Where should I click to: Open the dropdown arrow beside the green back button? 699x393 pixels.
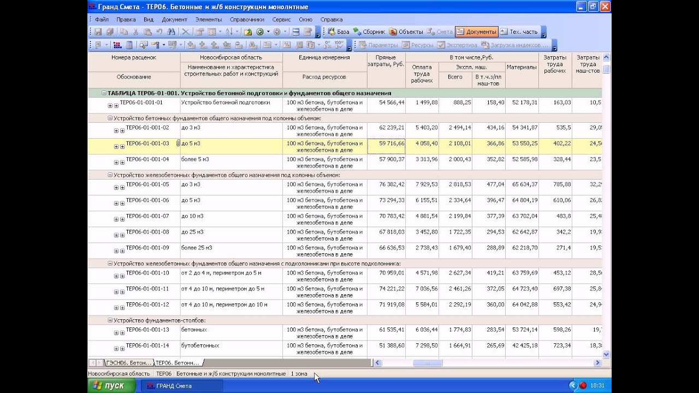coord(268,32)
